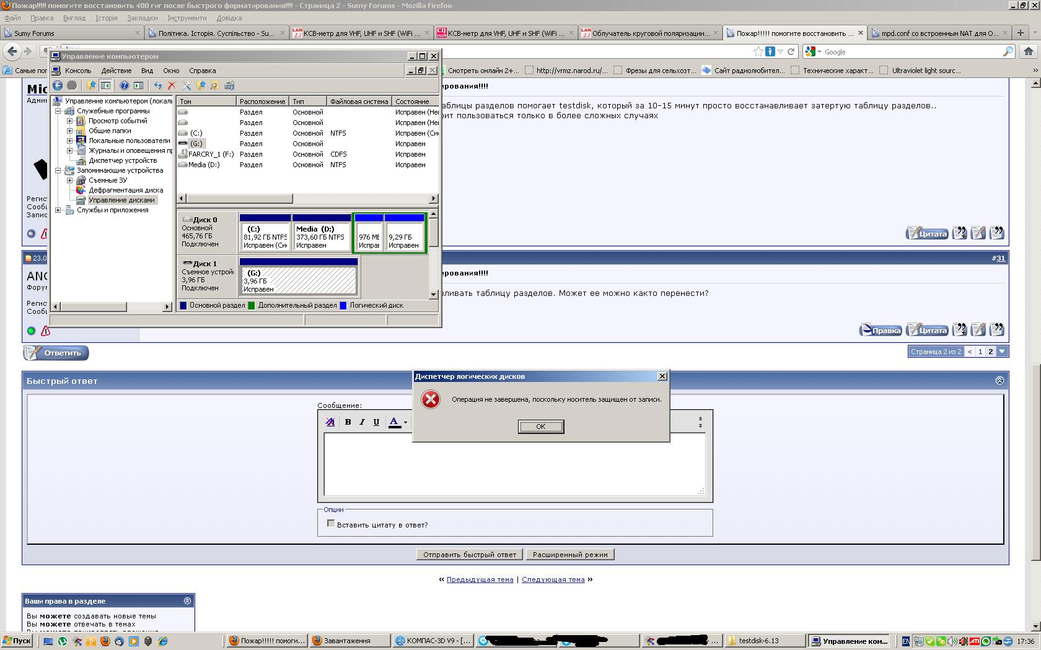Image resolution: width=1041 pixels, height=650 pixels.
Task: Click the Underline formatting icon in reply editor
Action: (x=376, y=422)
